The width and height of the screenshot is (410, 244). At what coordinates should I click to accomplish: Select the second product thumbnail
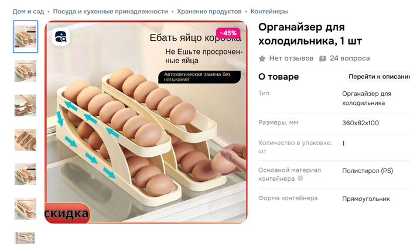[x=25, y=71]
